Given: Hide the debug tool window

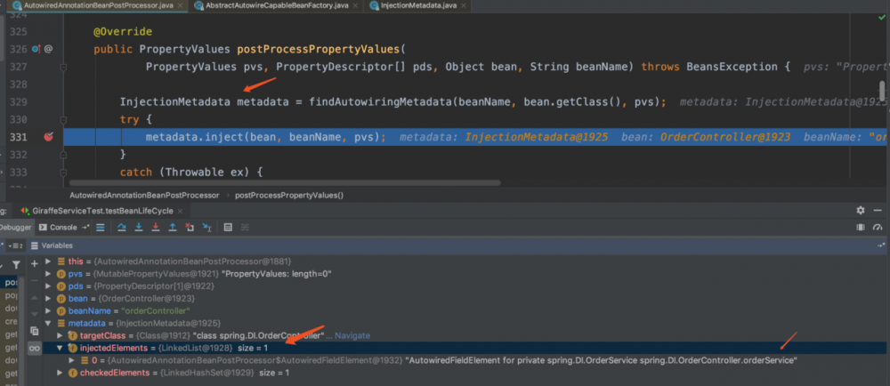Looking at the screenshot, I should pos(878,210).
